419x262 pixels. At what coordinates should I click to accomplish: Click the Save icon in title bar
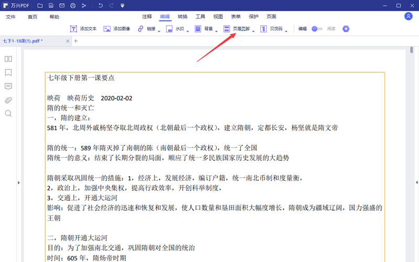(x=50, y=6)
